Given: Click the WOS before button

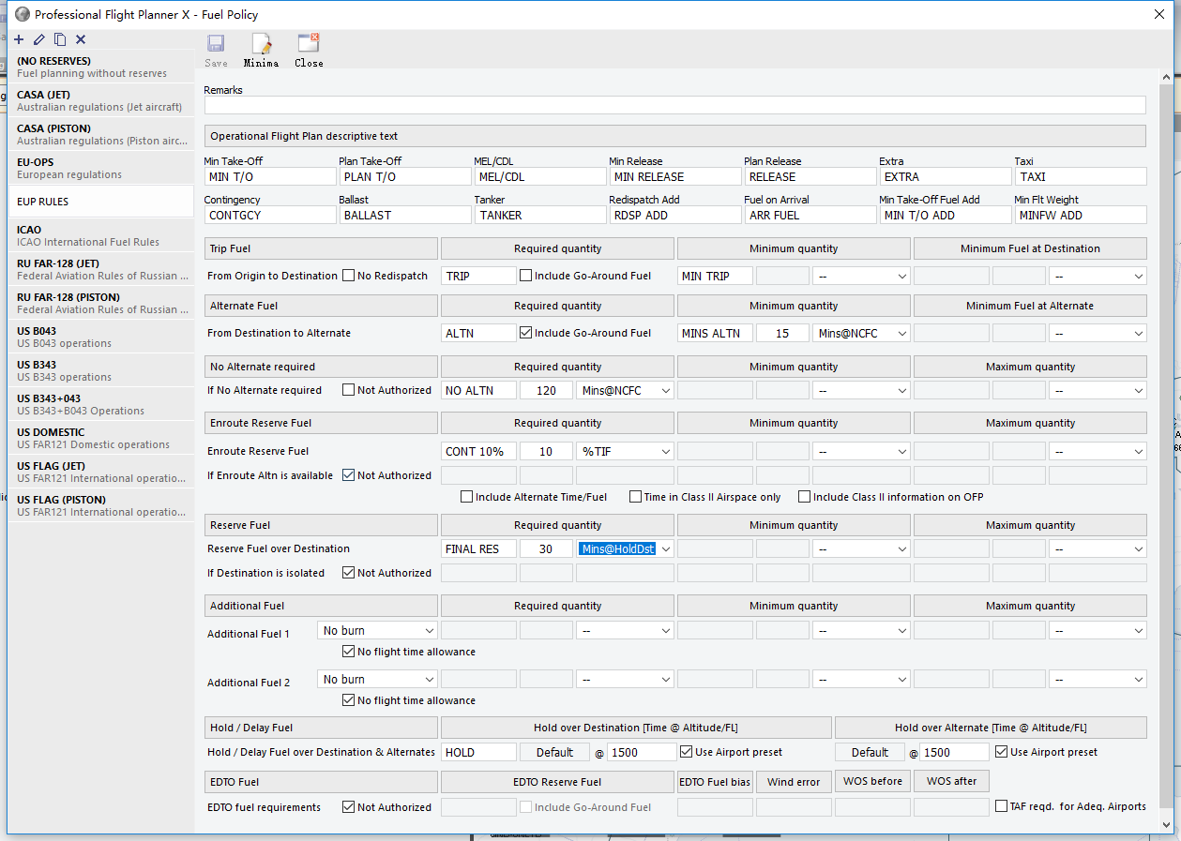Looking at the screenshot, I should tap(872, 781).
